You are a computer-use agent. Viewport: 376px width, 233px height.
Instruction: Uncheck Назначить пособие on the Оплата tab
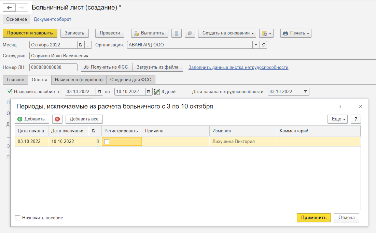(10, 91)
